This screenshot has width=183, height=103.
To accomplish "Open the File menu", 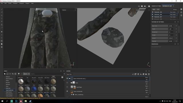I will pos(2,3).
